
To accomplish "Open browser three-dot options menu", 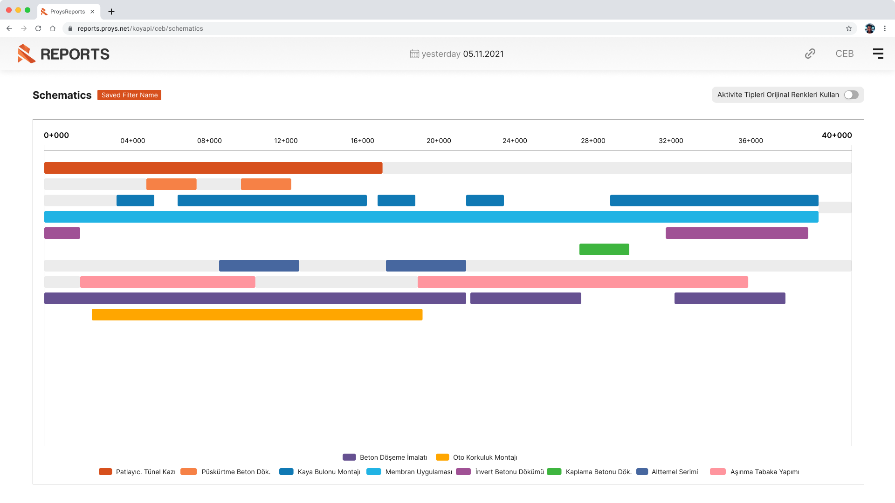I will (884, 28).
